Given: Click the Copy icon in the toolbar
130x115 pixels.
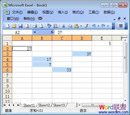Looking at the screenshot, I should coord(70,26).
